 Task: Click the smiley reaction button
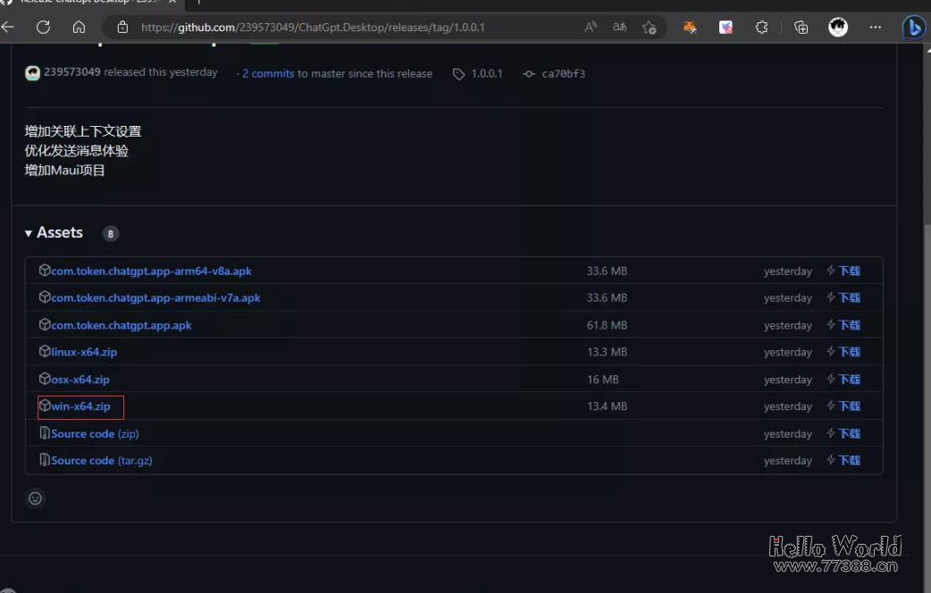point(35,498)
